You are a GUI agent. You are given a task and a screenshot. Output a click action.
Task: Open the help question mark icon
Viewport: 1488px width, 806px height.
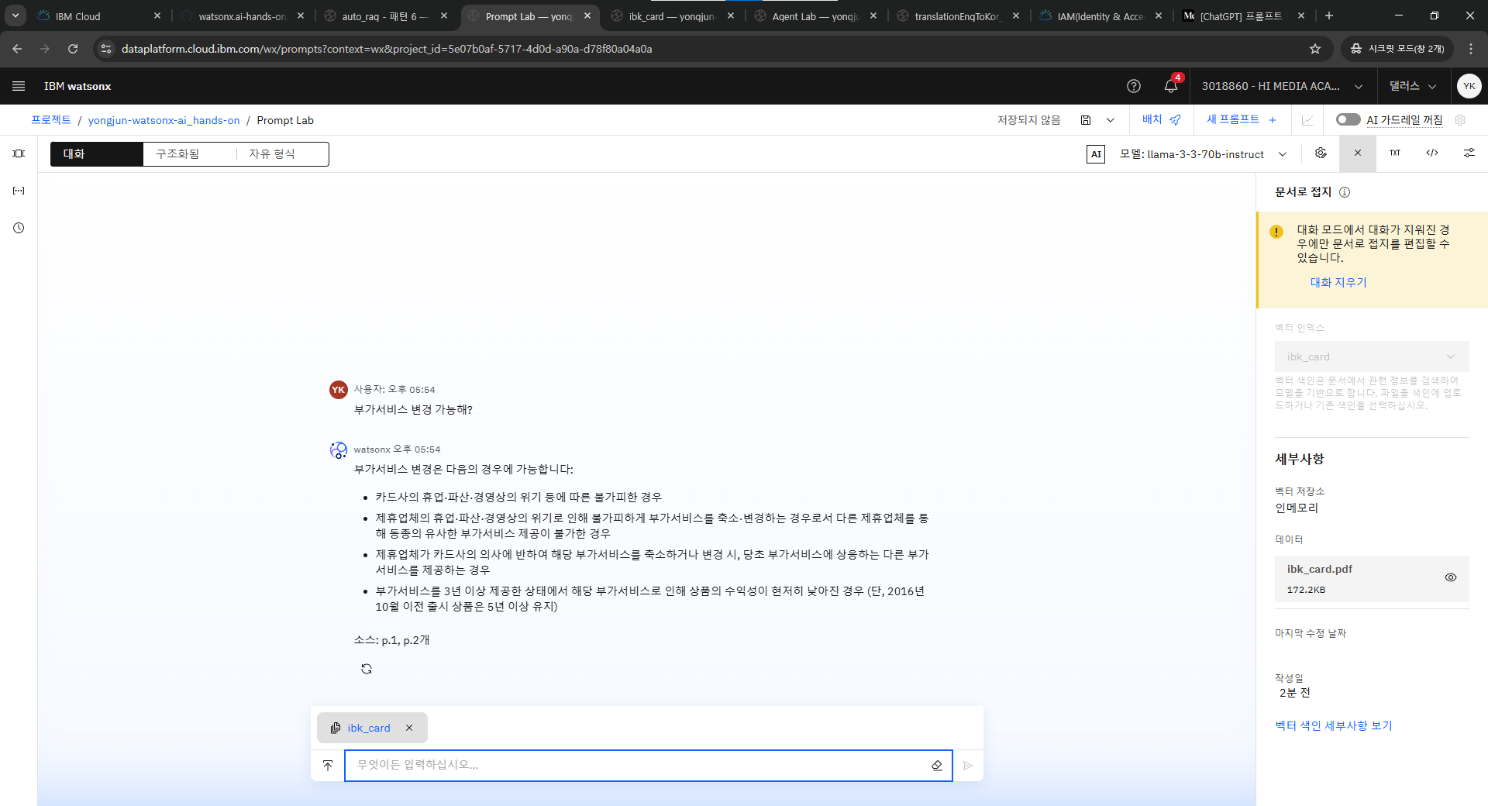point(1134,86)
